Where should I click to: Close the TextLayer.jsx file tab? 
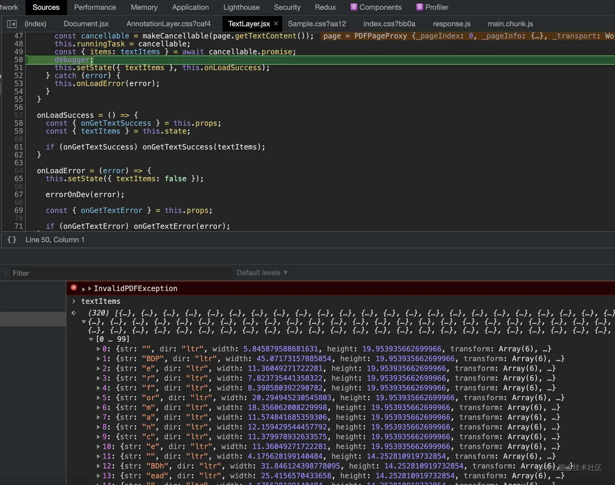click(276, 24)
